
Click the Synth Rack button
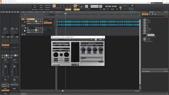(x=48, y=8)
